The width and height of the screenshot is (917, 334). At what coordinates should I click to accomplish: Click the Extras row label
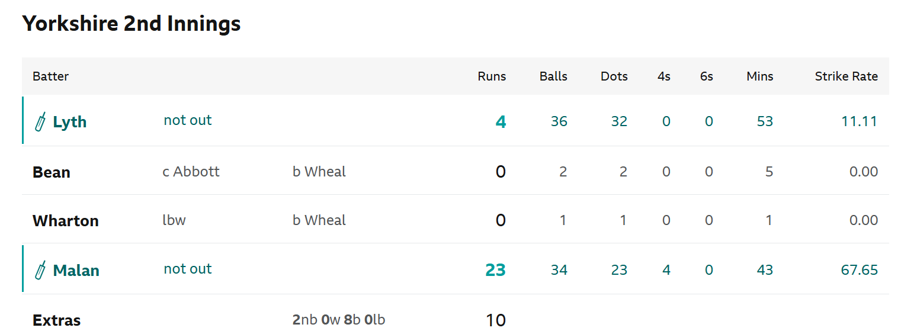56,320
